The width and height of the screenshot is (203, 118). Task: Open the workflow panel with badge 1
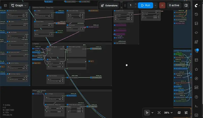click(196, 51)
